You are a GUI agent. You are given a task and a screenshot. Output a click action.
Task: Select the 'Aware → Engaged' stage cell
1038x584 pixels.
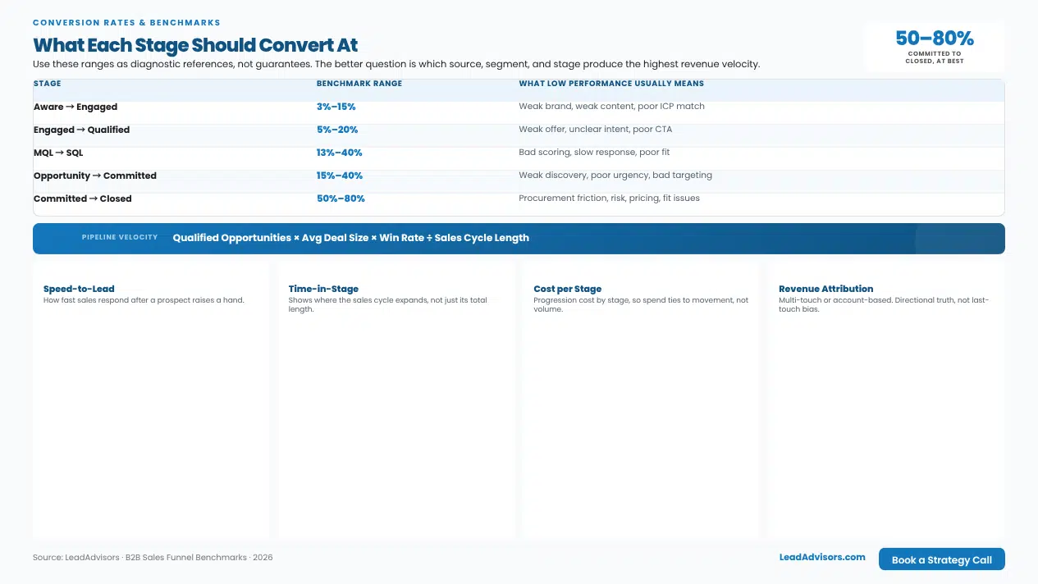point(75,107)
